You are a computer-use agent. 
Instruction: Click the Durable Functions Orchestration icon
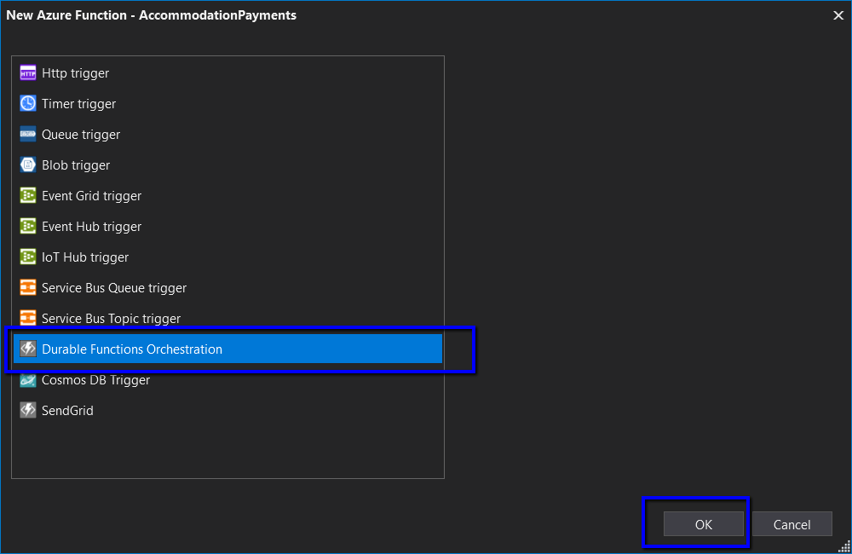[28, 349]
